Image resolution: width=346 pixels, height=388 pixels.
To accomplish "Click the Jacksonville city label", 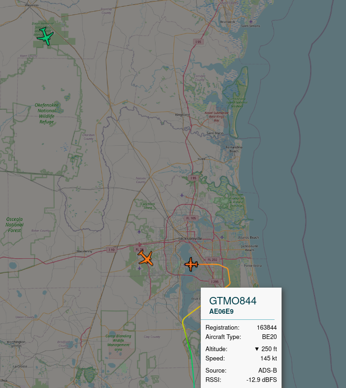I will pos(191,239).
